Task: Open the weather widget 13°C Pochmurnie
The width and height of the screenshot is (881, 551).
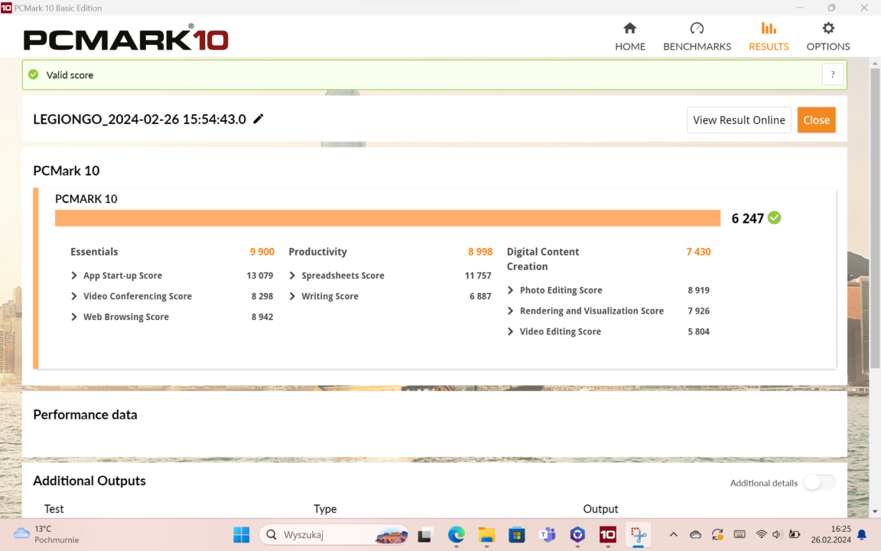Action: pyautogui.click(x=46, y=534)
